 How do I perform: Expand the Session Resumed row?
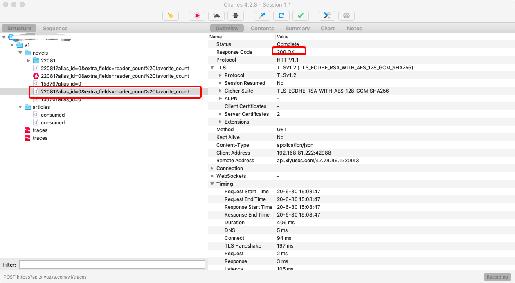tap(220, 83)
